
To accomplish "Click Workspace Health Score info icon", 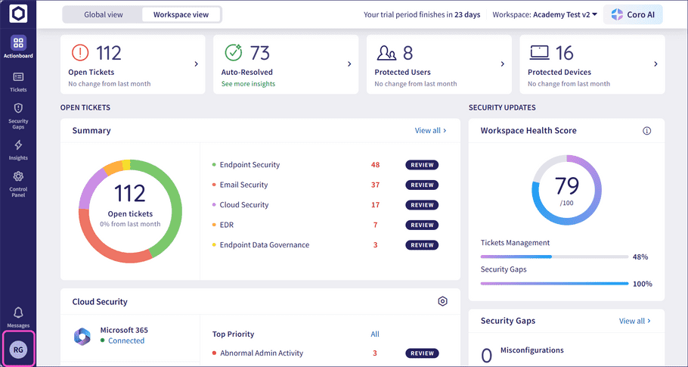I will click(x=646, y=131).
